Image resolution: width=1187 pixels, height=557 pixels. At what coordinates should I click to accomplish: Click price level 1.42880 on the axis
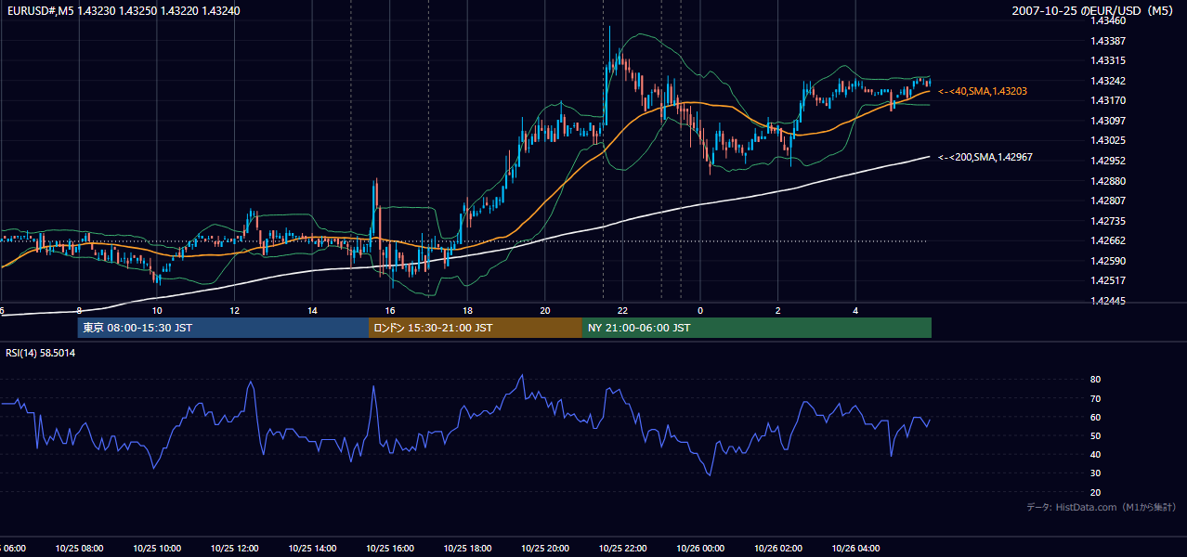[x=1108, y=181]
